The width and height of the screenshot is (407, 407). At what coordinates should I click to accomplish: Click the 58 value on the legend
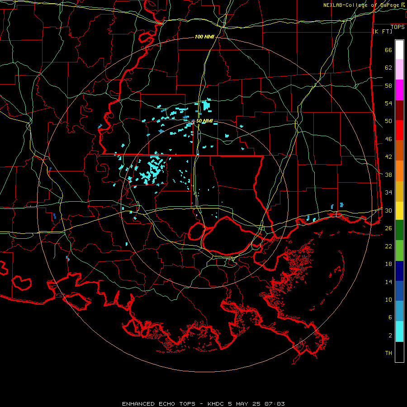coord(388,85)
